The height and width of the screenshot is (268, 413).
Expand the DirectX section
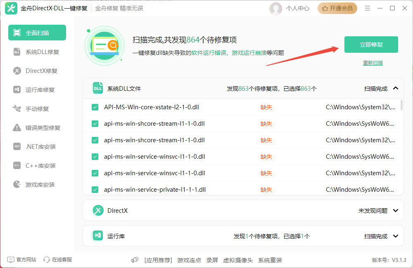pos(396,210)
